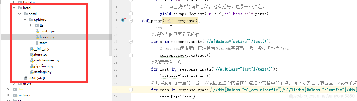
Task: Expand the package_1 folder chevron
Action: (x=9, y=95)
